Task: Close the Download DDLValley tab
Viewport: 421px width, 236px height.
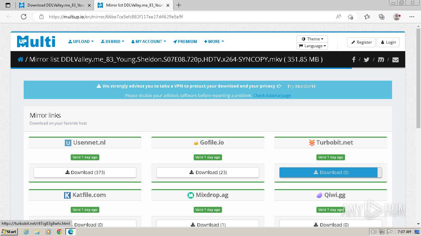Action: (89, 5)
